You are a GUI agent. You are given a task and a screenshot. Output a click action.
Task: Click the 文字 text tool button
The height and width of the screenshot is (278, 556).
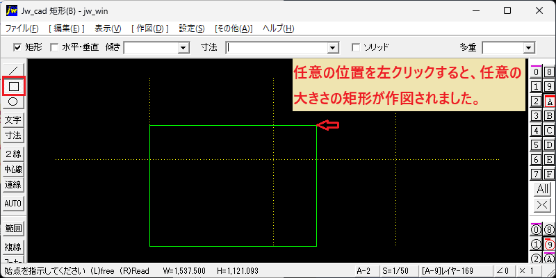point(13,120)
